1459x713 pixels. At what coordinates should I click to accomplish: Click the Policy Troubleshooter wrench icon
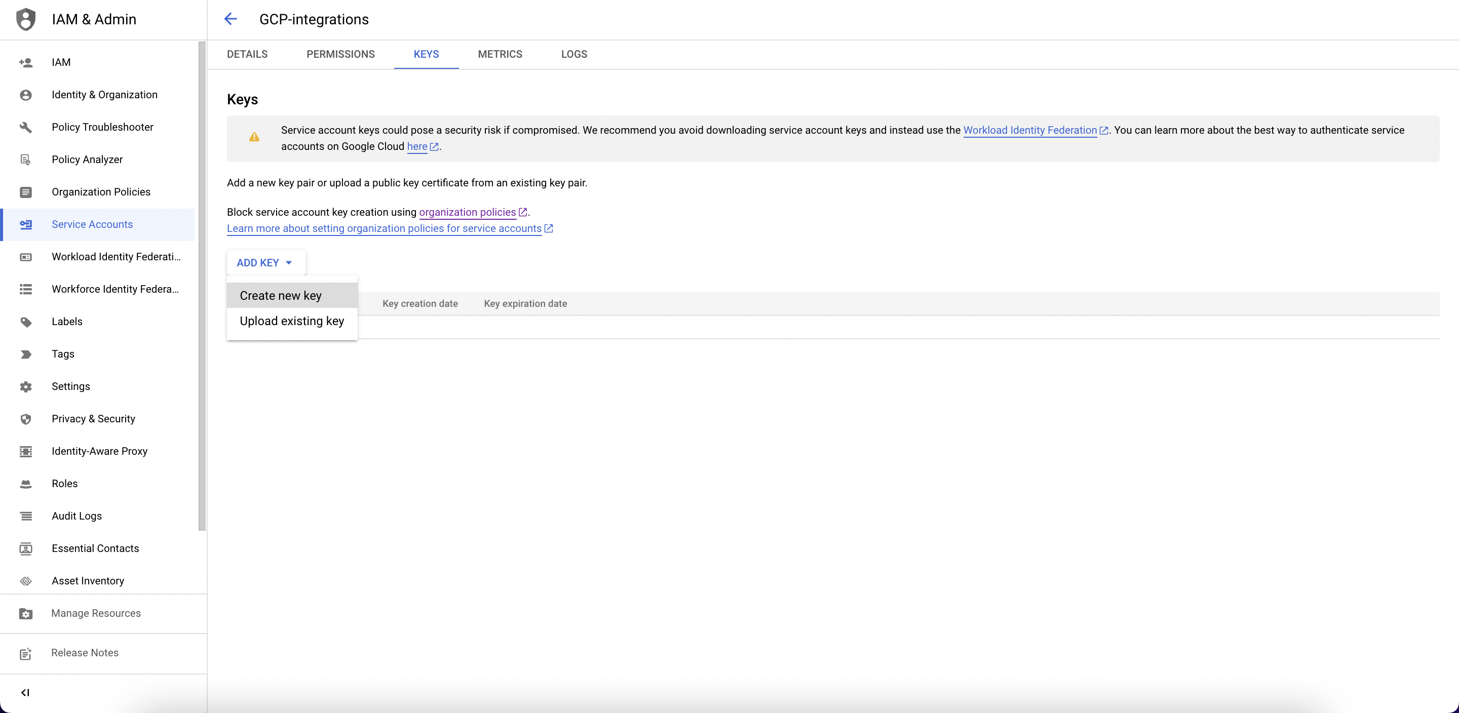coord(25,127)
